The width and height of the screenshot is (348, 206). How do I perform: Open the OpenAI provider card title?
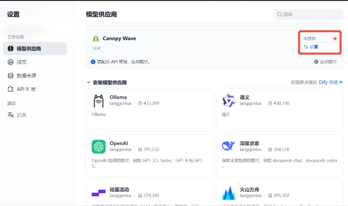pyautogui.click(x=119, y=143)
